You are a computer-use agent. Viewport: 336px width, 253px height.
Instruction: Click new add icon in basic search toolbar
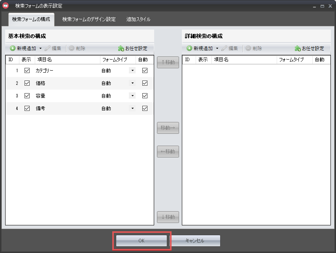13,49
